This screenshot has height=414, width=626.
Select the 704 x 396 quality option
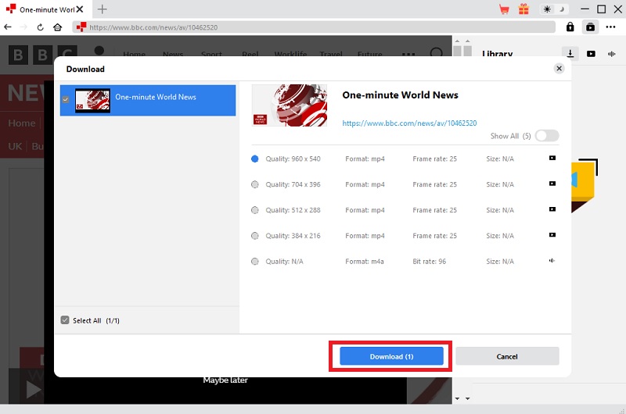255,184
